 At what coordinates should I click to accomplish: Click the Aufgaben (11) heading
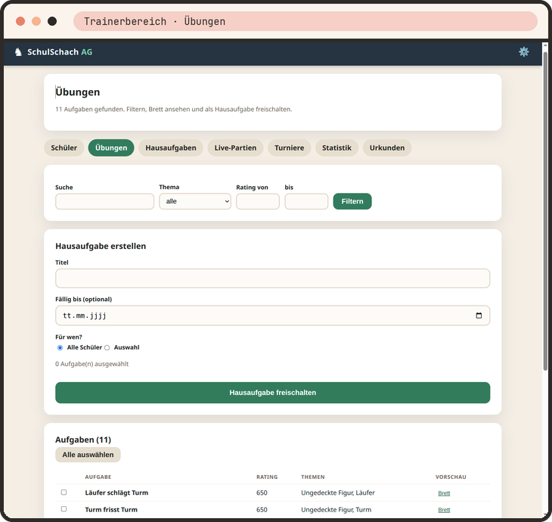tap(83, 440)
